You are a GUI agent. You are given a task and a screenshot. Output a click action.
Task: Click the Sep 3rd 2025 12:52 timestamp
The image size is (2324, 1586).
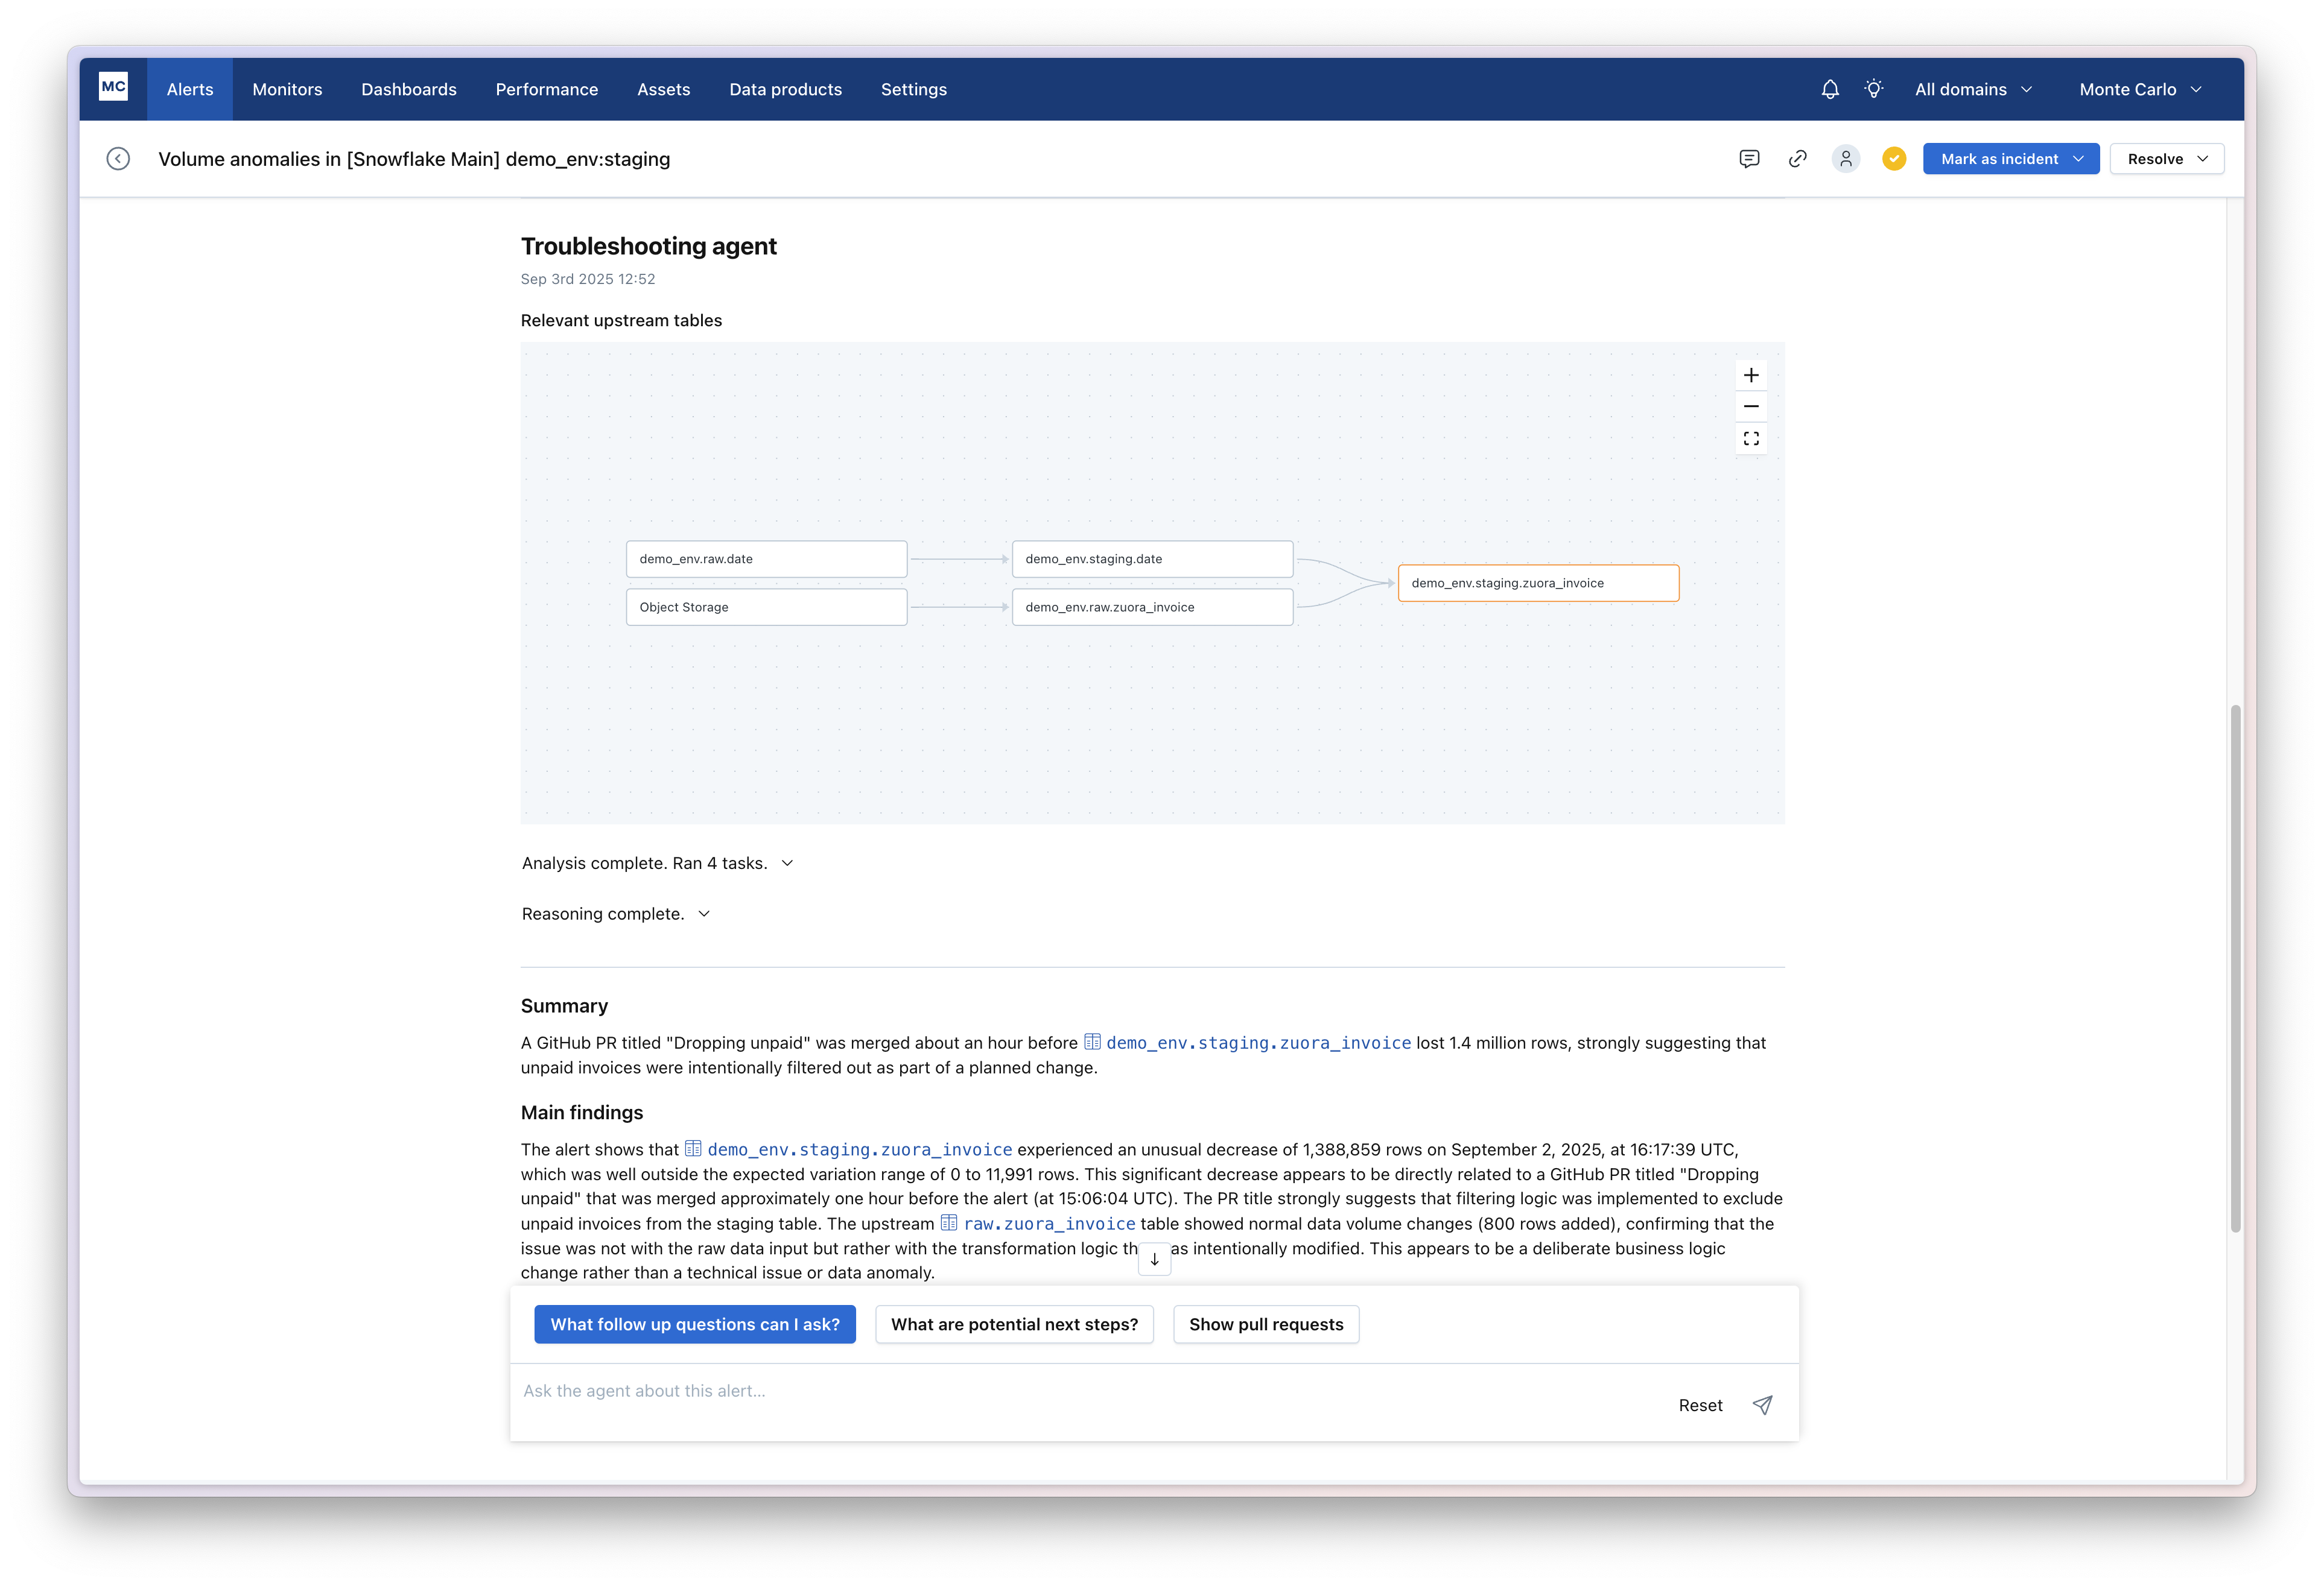(588, 279)
